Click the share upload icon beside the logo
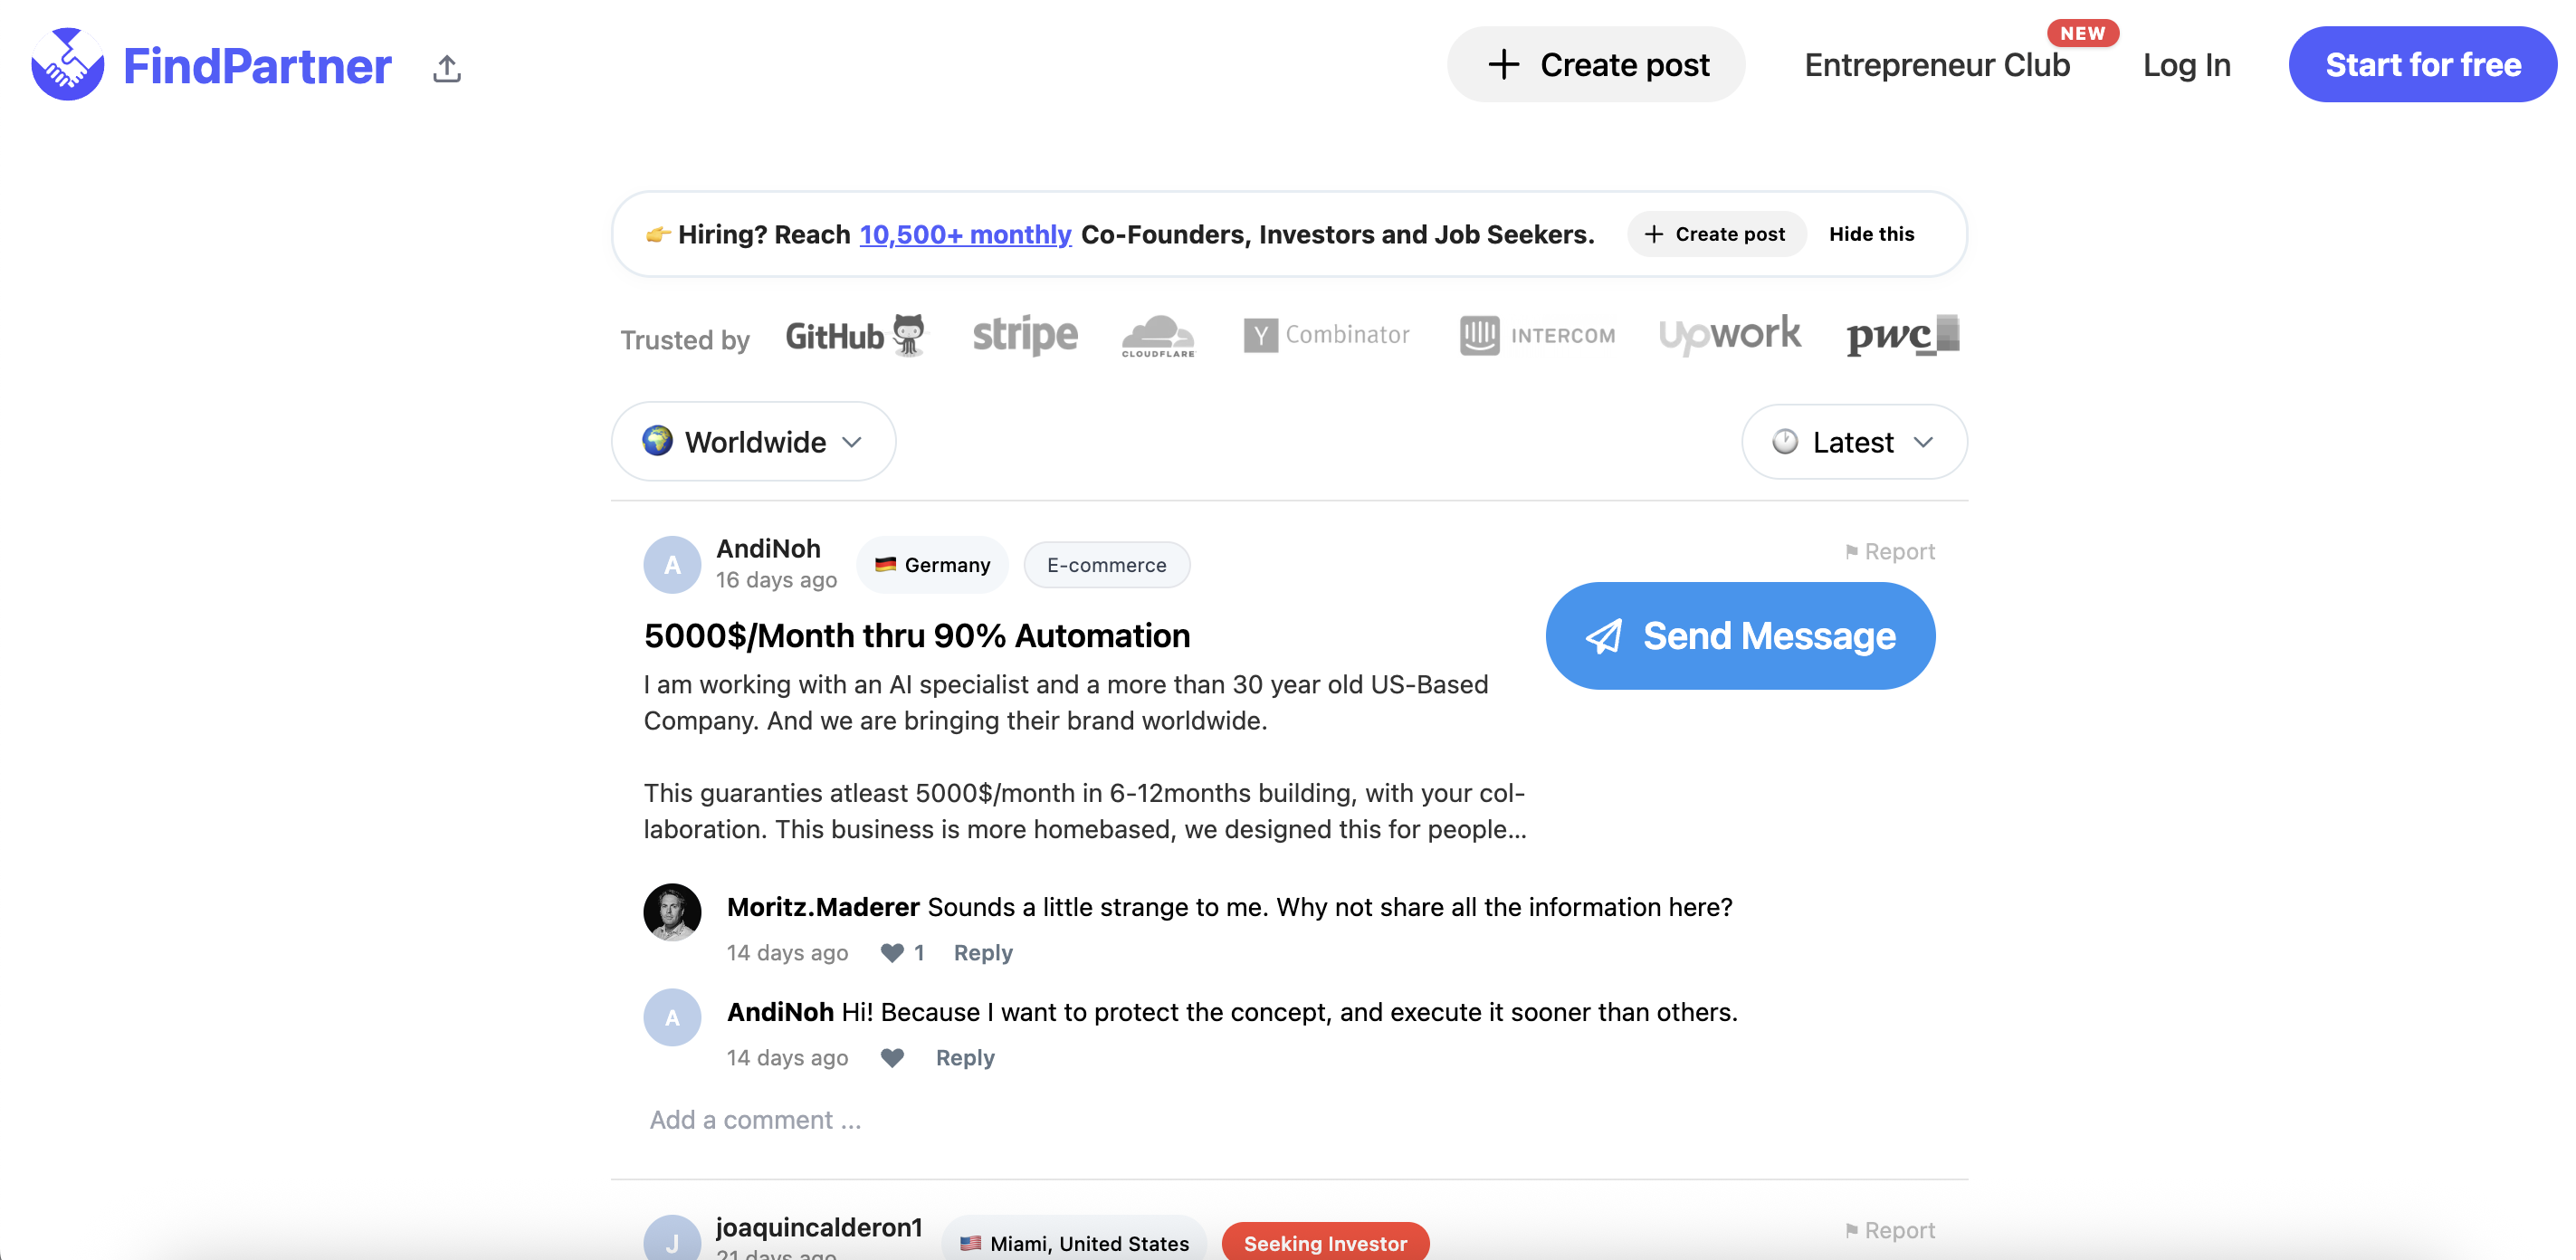 click(x=447, y=68)
